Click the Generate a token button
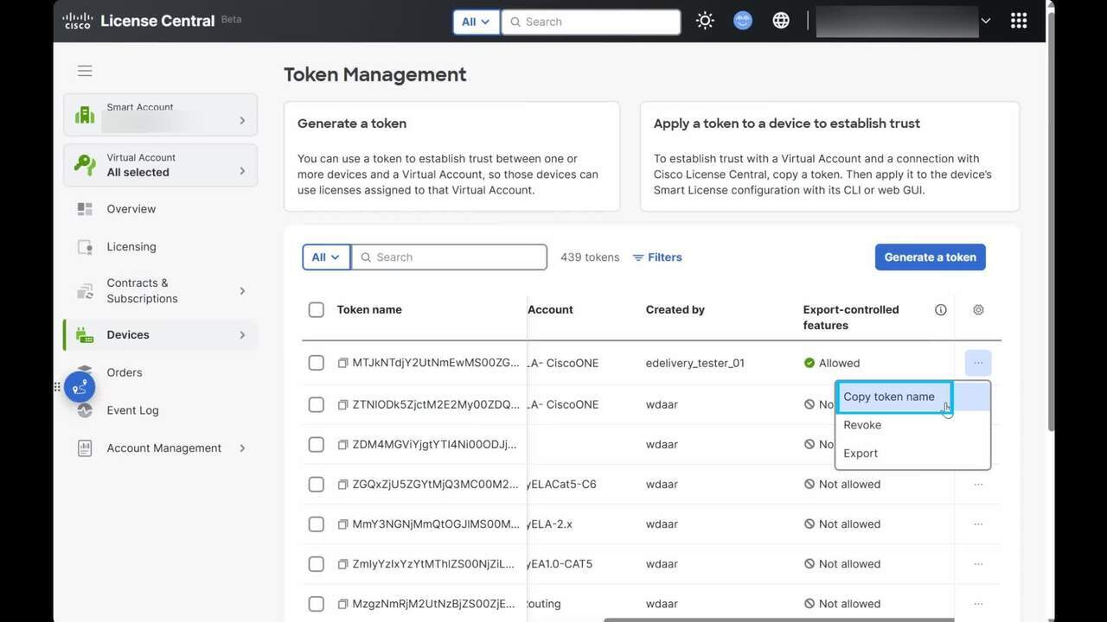 (x=930, y=257)
